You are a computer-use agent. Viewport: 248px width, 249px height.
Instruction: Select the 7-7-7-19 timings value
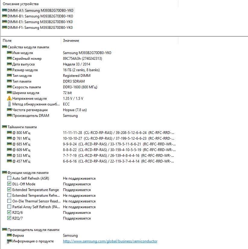point(118,156)
